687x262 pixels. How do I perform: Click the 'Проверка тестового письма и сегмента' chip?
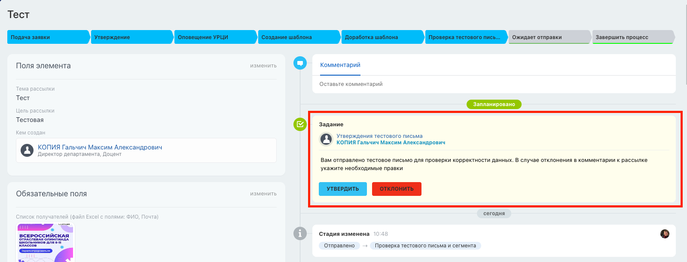pos(425,246)
